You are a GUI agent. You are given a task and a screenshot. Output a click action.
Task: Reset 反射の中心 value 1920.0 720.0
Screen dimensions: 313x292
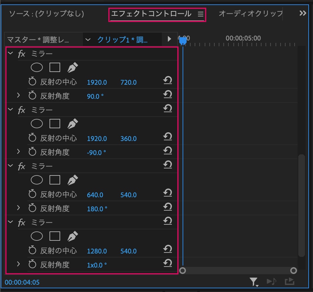168,80
